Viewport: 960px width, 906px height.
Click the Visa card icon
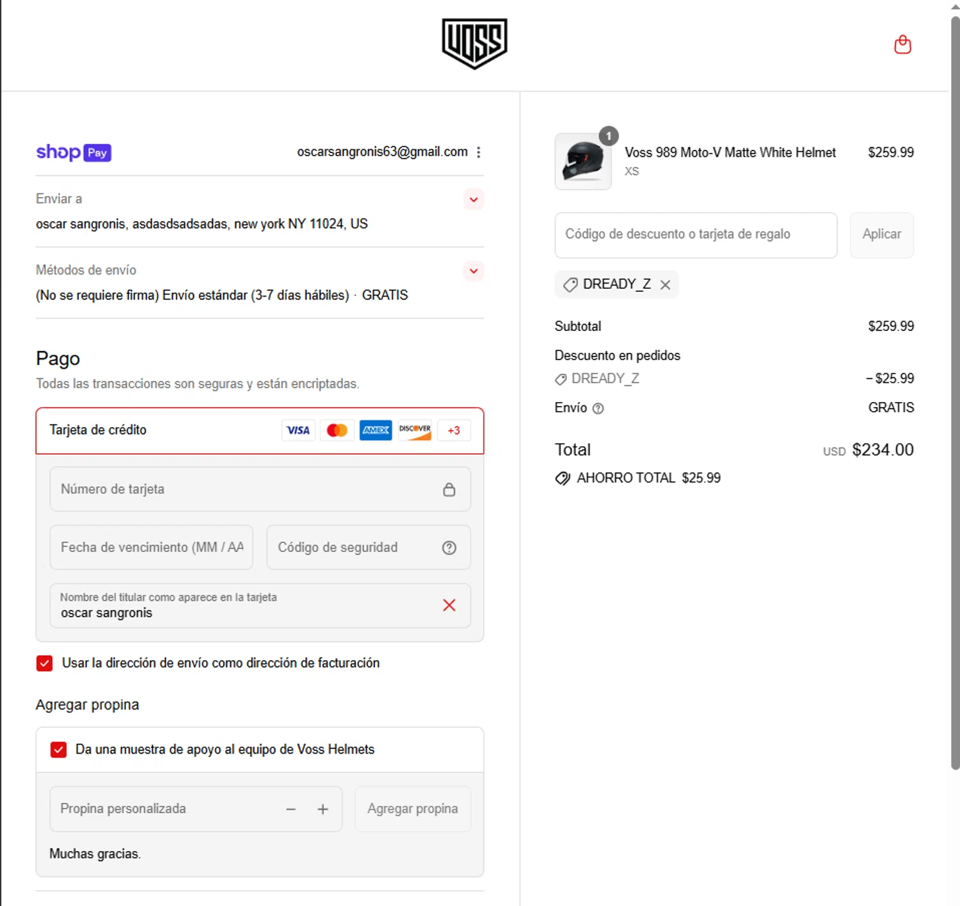[x=298, y=430]
